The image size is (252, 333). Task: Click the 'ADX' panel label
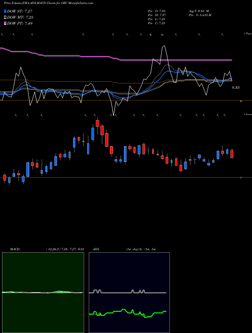point(96,249)
